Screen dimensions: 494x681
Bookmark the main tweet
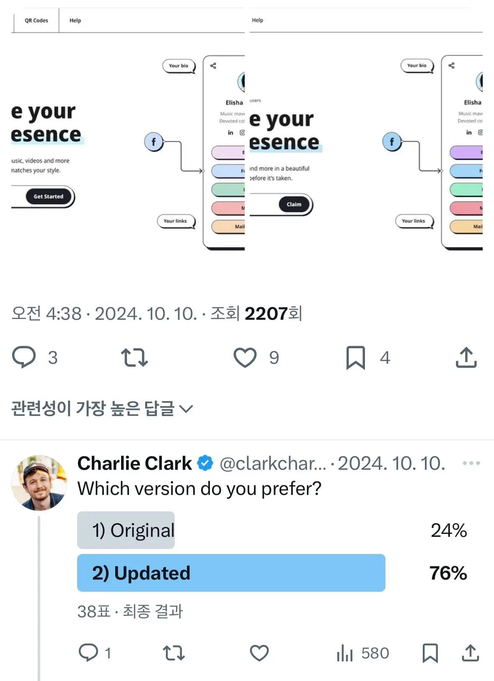point(356,357)
